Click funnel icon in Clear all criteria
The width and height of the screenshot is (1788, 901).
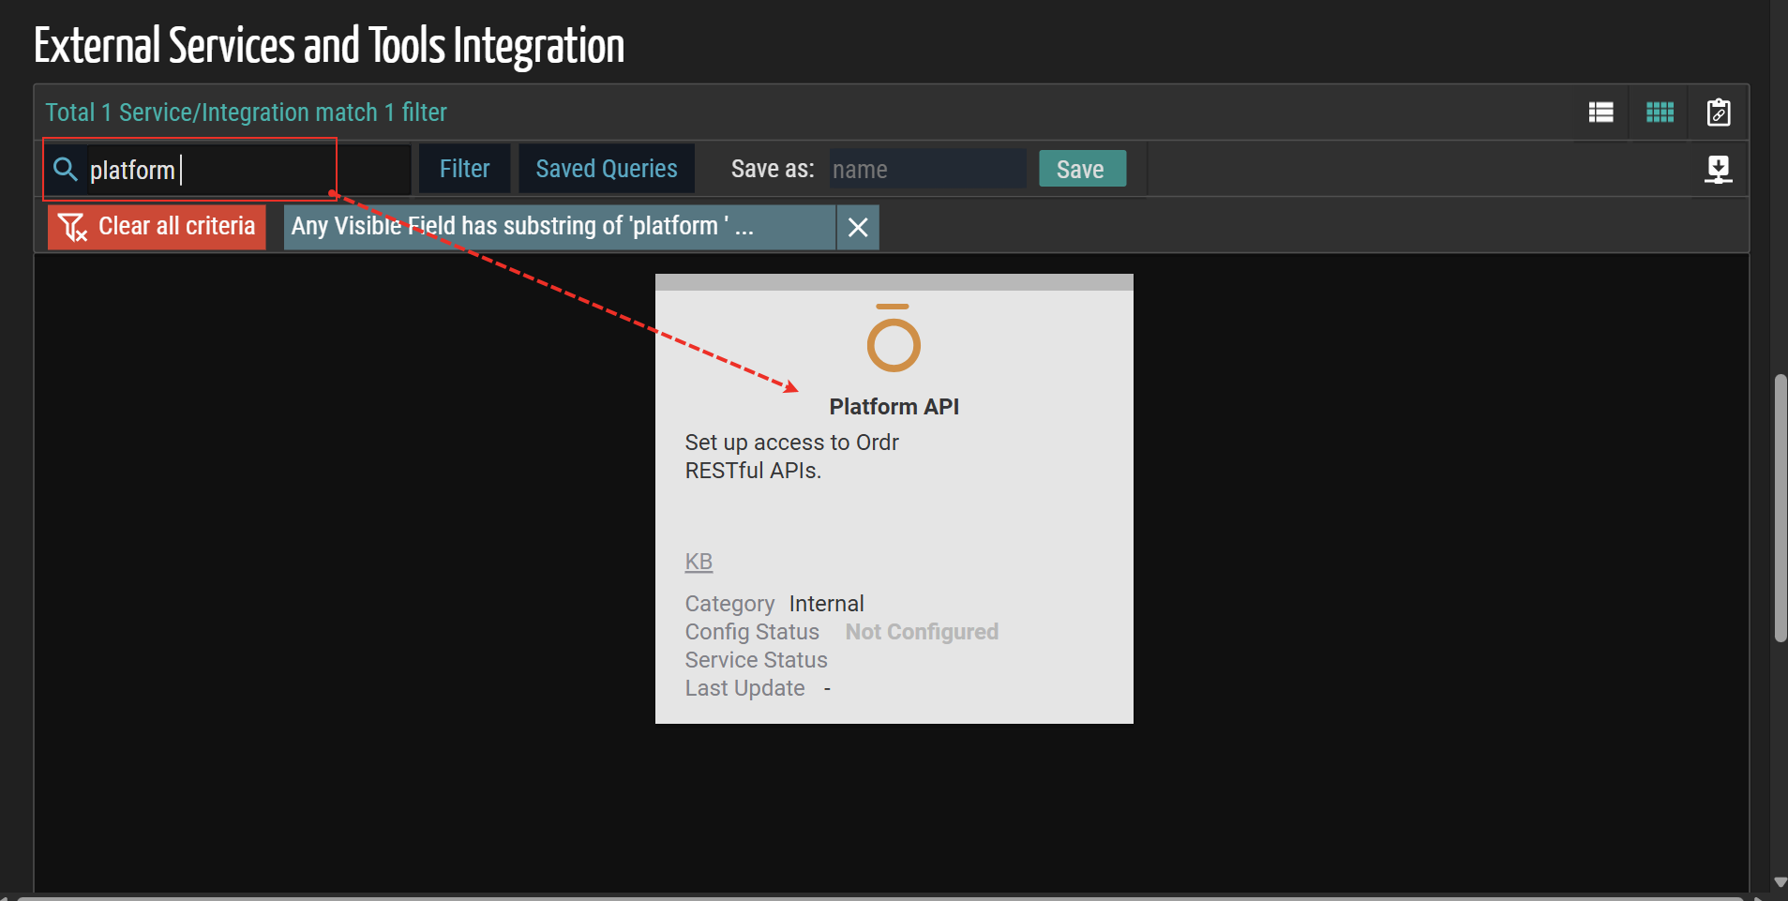click(72, 227)
